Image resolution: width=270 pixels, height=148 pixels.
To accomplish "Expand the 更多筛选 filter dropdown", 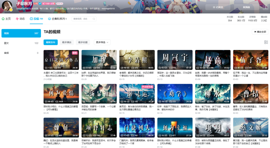I will pyautogui.click(x=102, y=42).
